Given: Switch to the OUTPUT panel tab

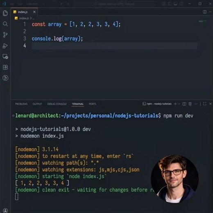Looking at the screenshot, I should click(37, 104).
